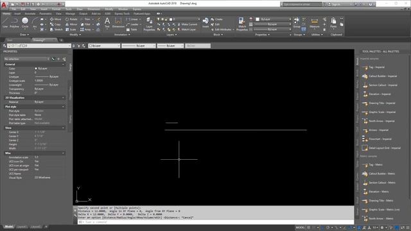The image size is (411, 231).
Task: Select the Line tool in Draw panel
Action: click(5, 22)
